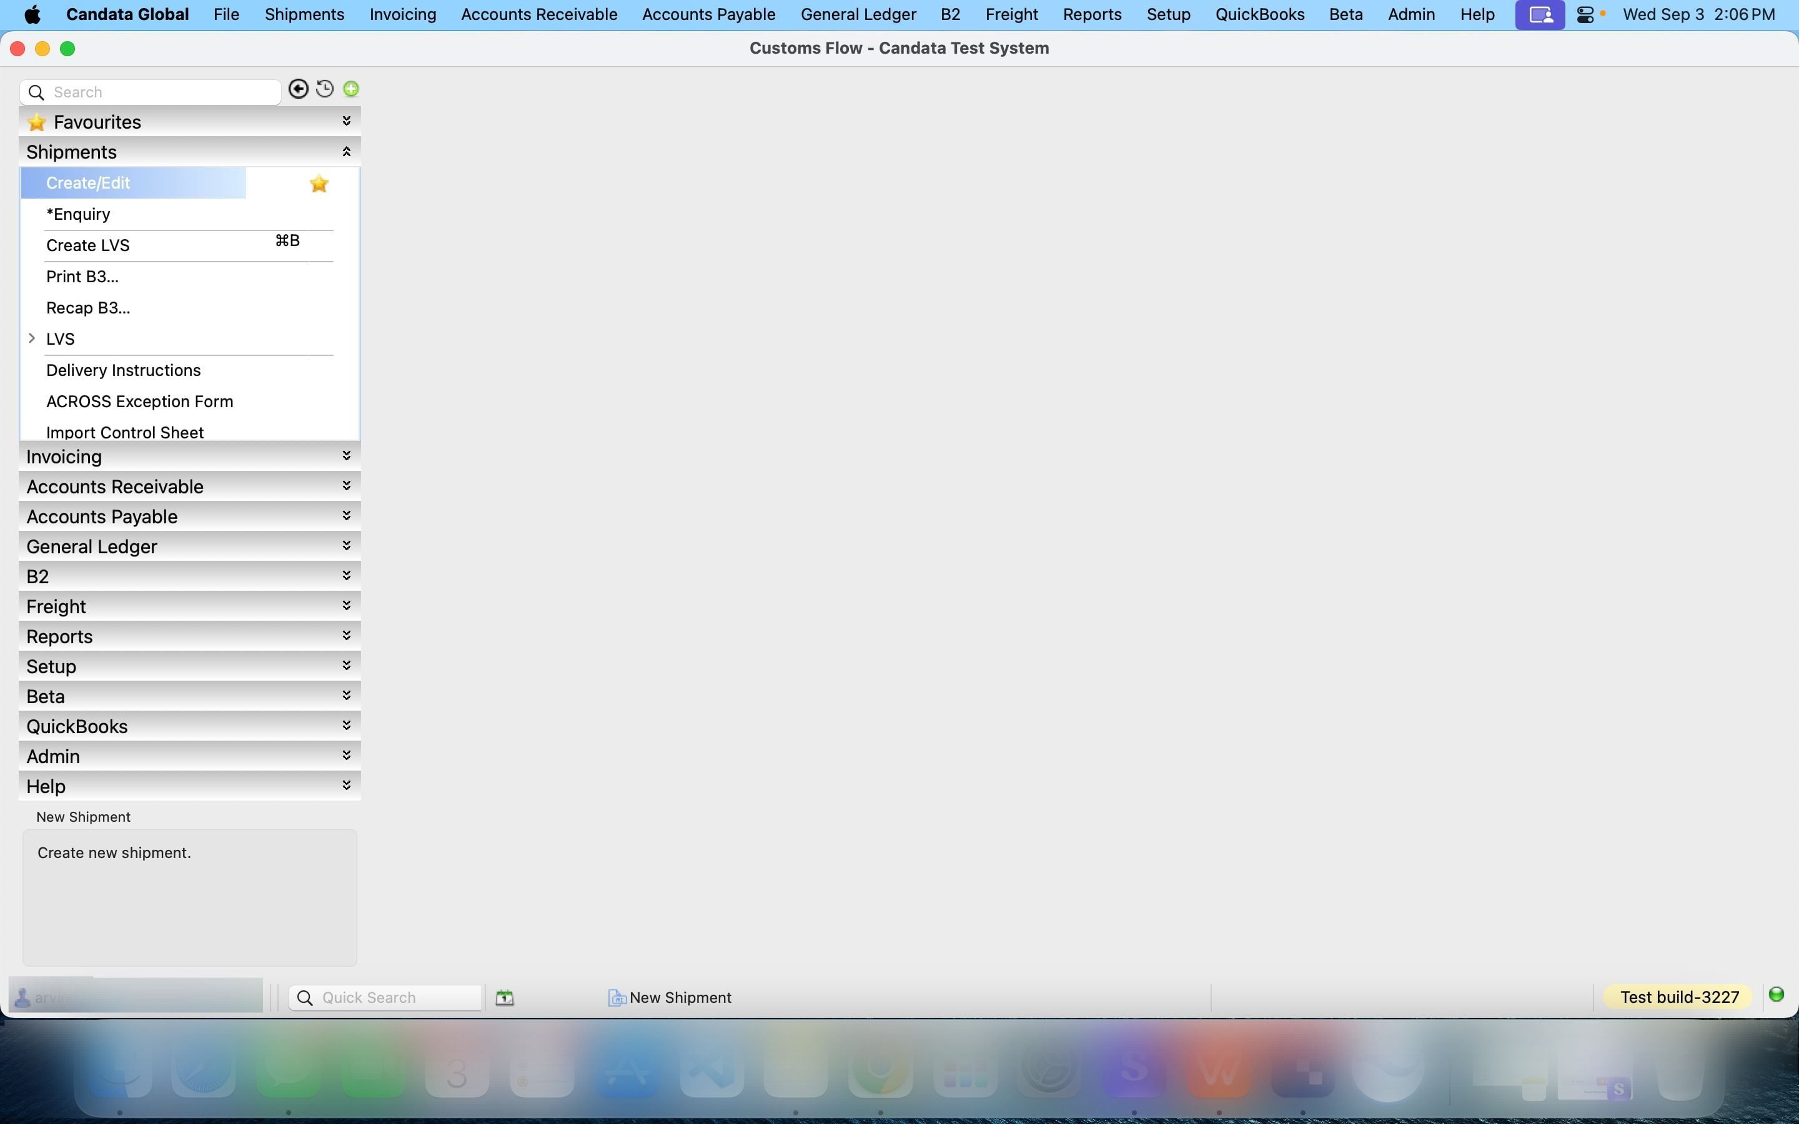Open the Shipments menu in the menu bar

[x=304, y=15]
